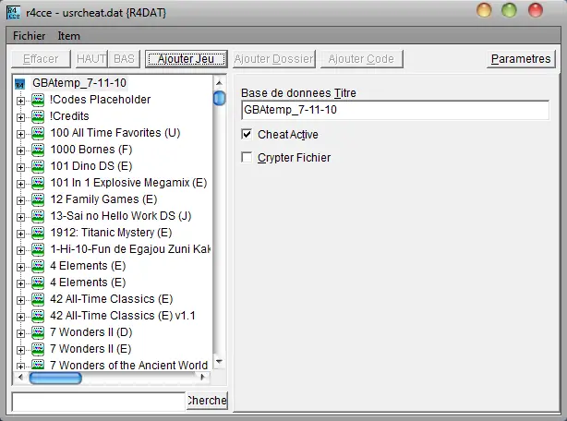Click the scroll-down arrow of game list

219,361
